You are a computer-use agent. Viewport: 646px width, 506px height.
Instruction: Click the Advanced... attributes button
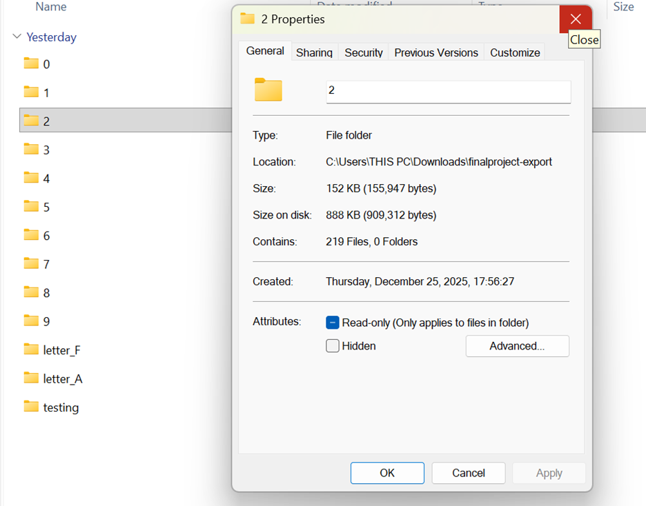517,346
